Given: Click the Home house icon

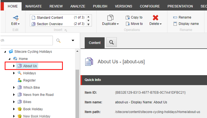Looking at the screenshot, I should 15,59.
